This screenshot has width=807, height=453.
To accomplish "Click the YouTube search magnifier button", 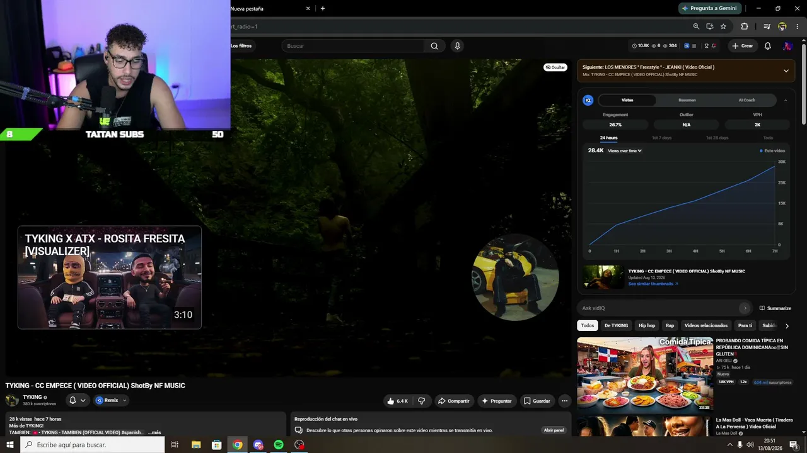I will coord(434,46).
